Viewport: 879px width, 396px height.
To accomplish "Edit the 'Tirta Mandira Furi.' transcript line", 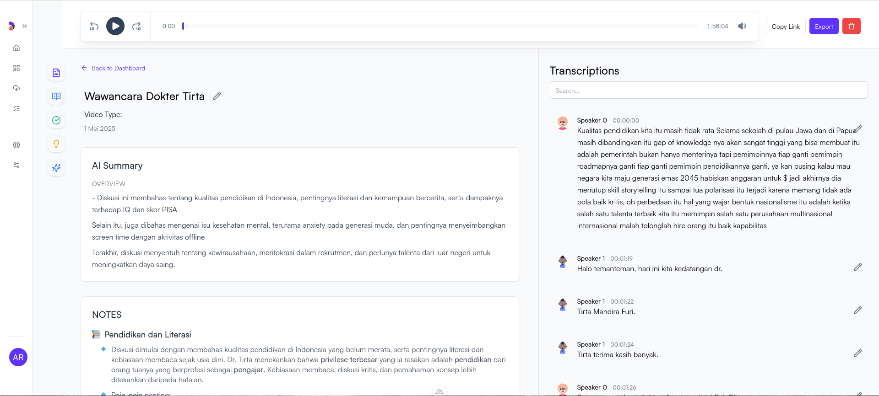I will tap(857, 310).
